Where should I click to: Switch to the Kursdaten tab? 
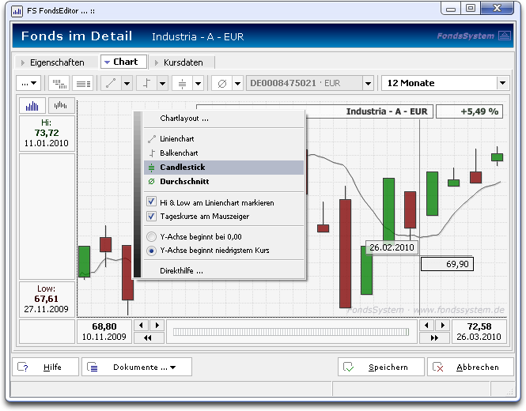coord(182,62)
